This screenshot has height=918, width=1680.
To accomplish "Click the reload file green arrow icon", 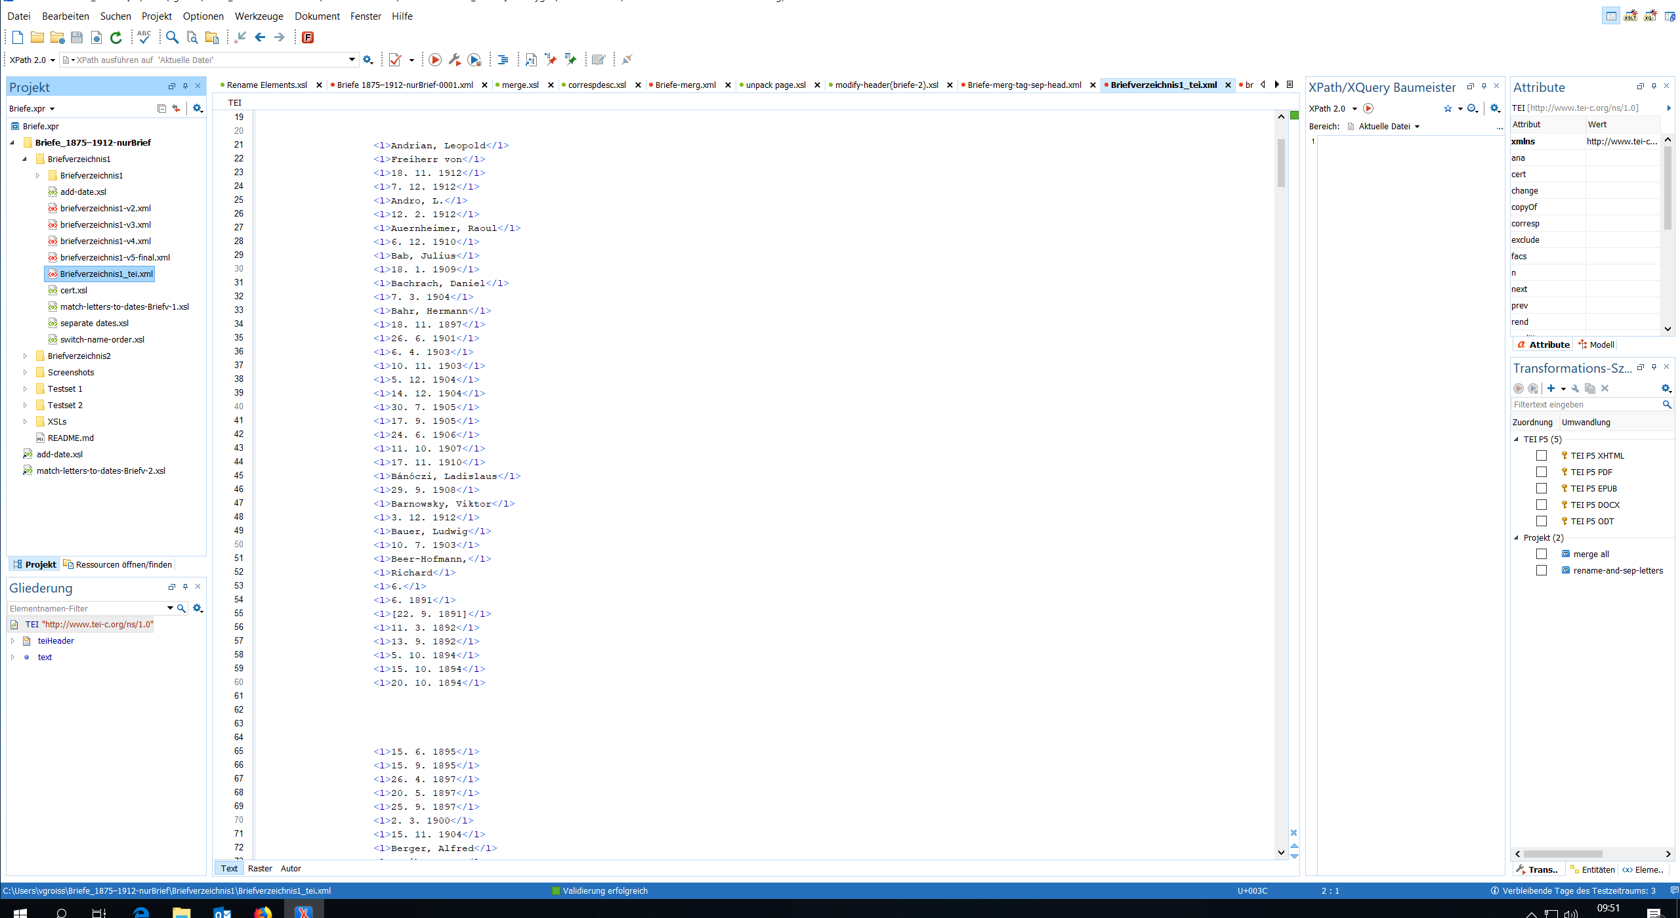I will pos(116,37).
